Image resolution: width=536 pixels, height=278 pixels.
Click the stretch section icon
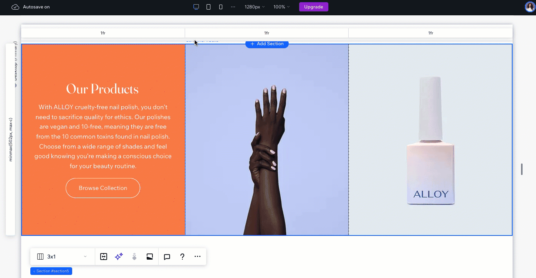[x=104, y=257]
